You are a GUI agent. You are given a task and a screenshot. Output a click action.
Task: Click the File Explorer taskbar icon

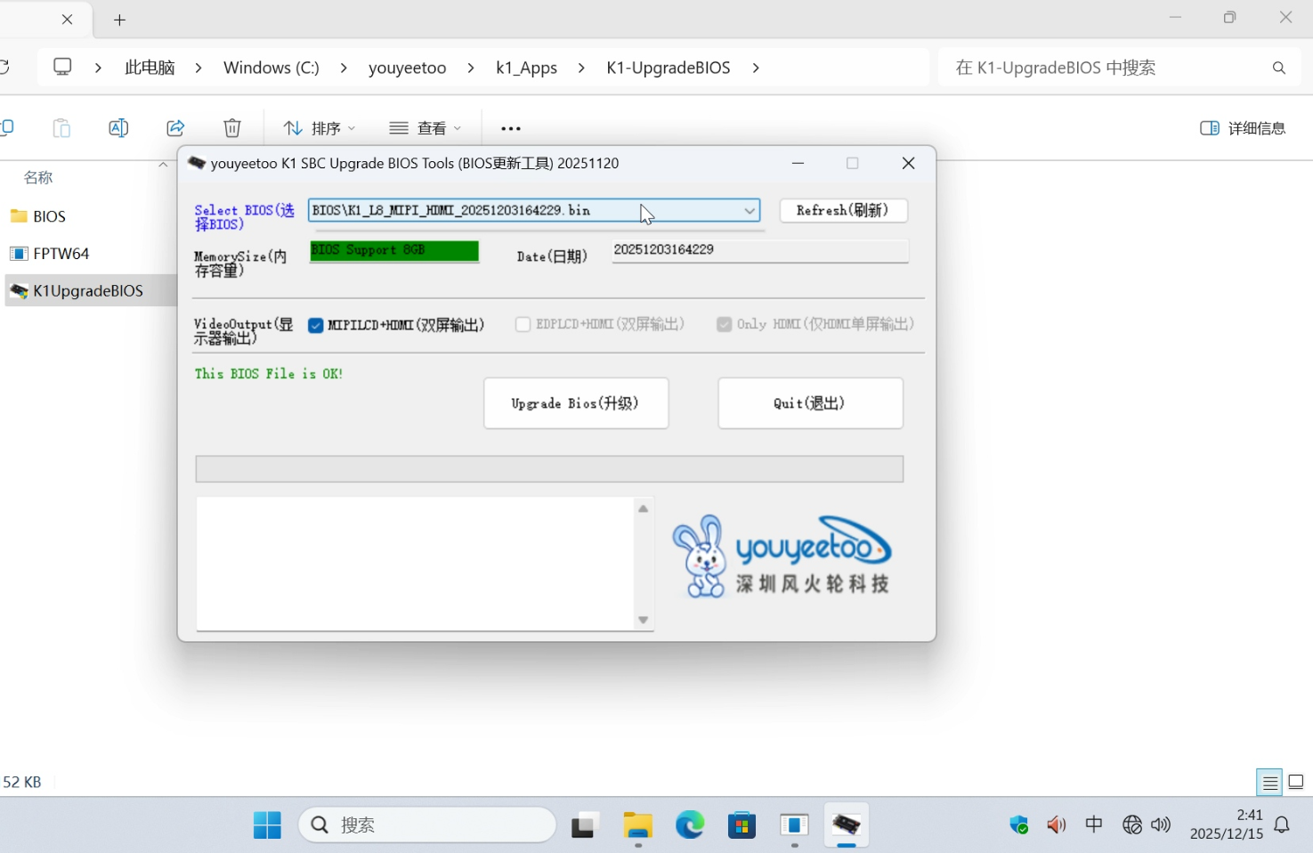637,825
